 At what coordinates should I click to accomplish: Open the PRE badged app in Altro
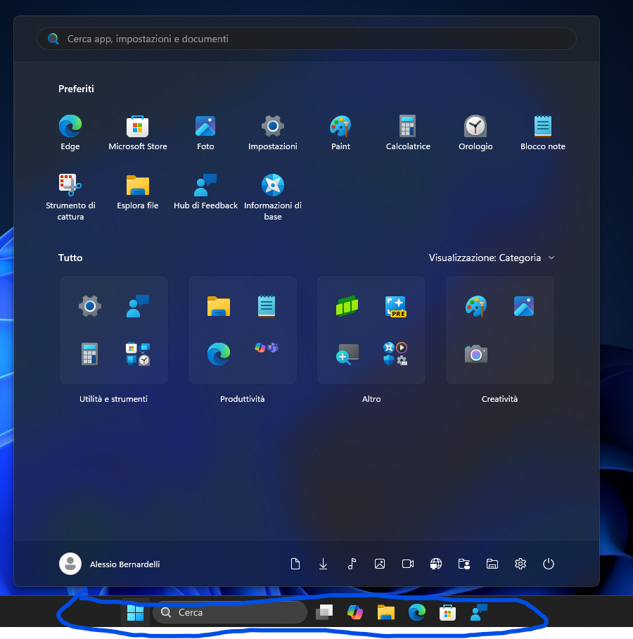[x=395, y=306]
